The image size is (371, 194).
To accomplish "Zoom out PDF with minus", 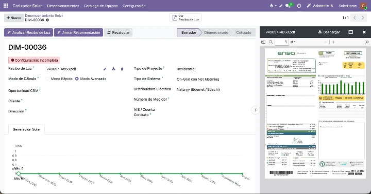I will [x=326, y=42].
